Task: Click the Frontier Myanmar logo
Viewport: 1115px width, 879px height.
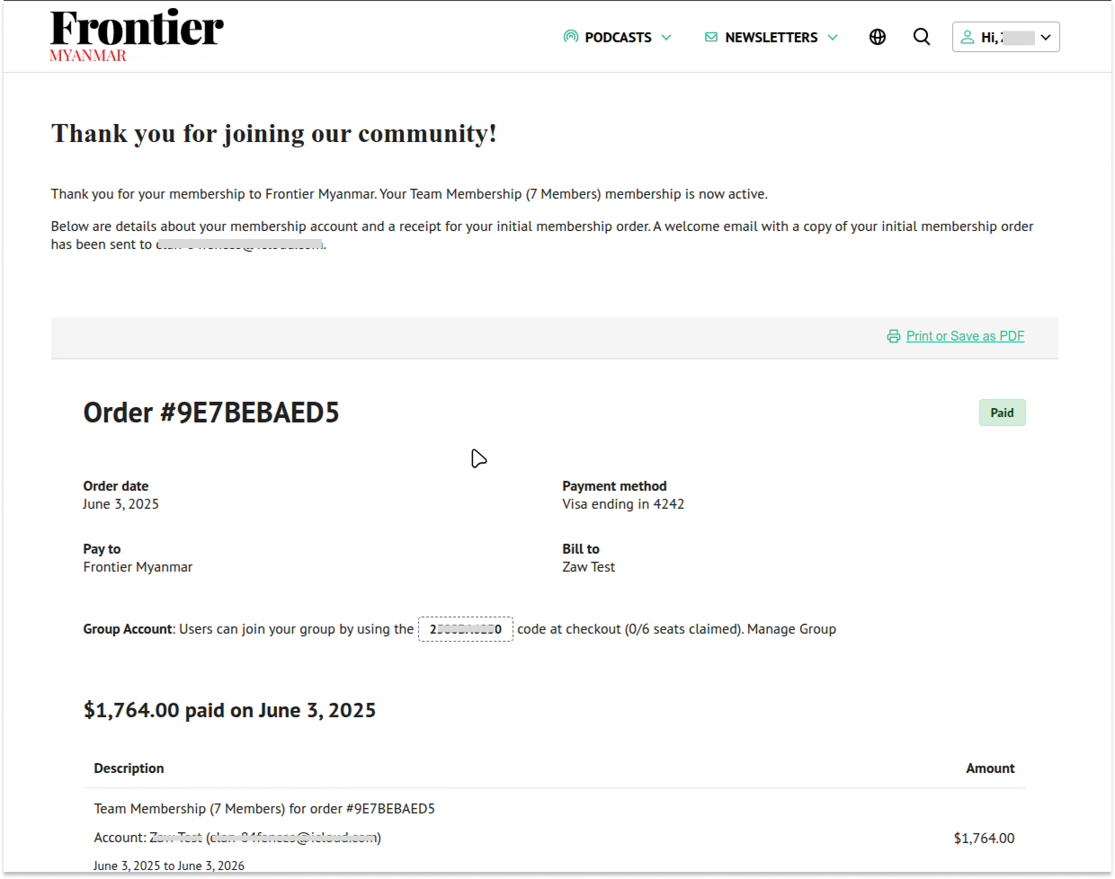Action: click(137, 36)
